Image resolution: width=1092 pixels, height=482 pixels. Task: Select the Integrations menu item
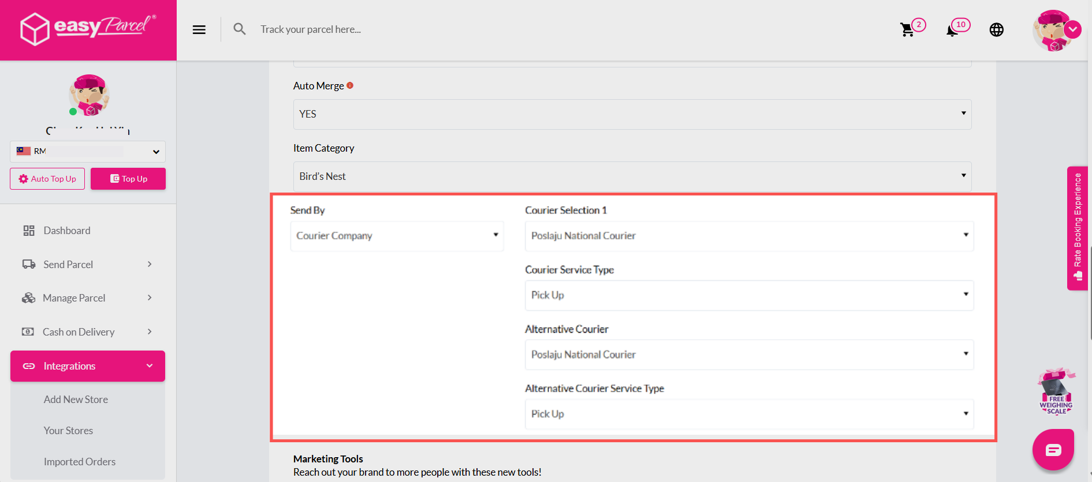[88, 366]
